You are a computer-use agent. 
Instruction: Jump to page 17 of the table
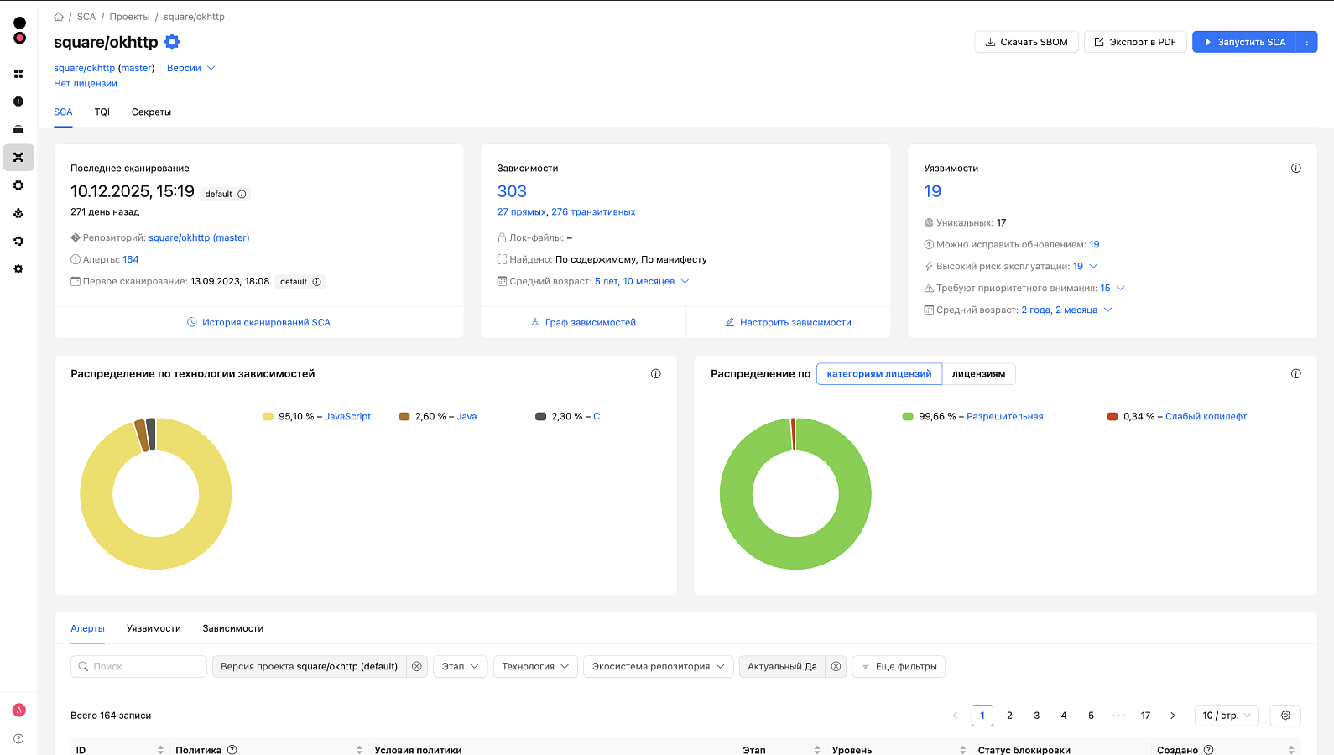[x=1145, y=716]
